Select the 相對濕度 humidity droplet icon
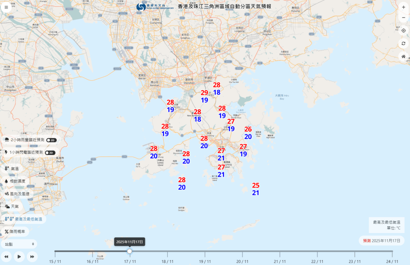The height and width of the screenshot is (265, 410). [6, 181]
